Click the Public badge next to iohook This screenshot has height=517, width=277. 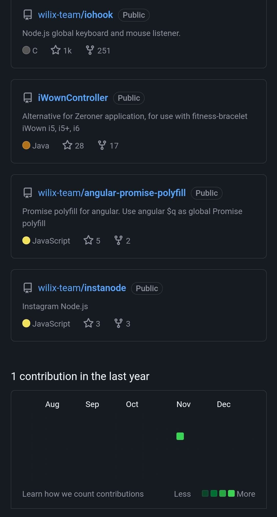134,15
